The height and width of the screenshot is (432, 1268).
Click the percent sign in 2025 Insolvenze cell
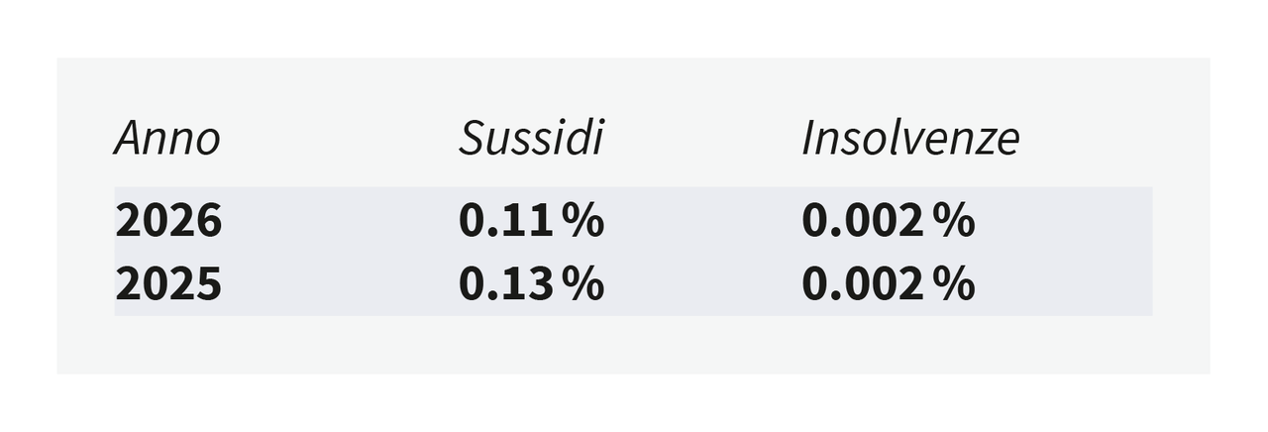pos(954,284)
